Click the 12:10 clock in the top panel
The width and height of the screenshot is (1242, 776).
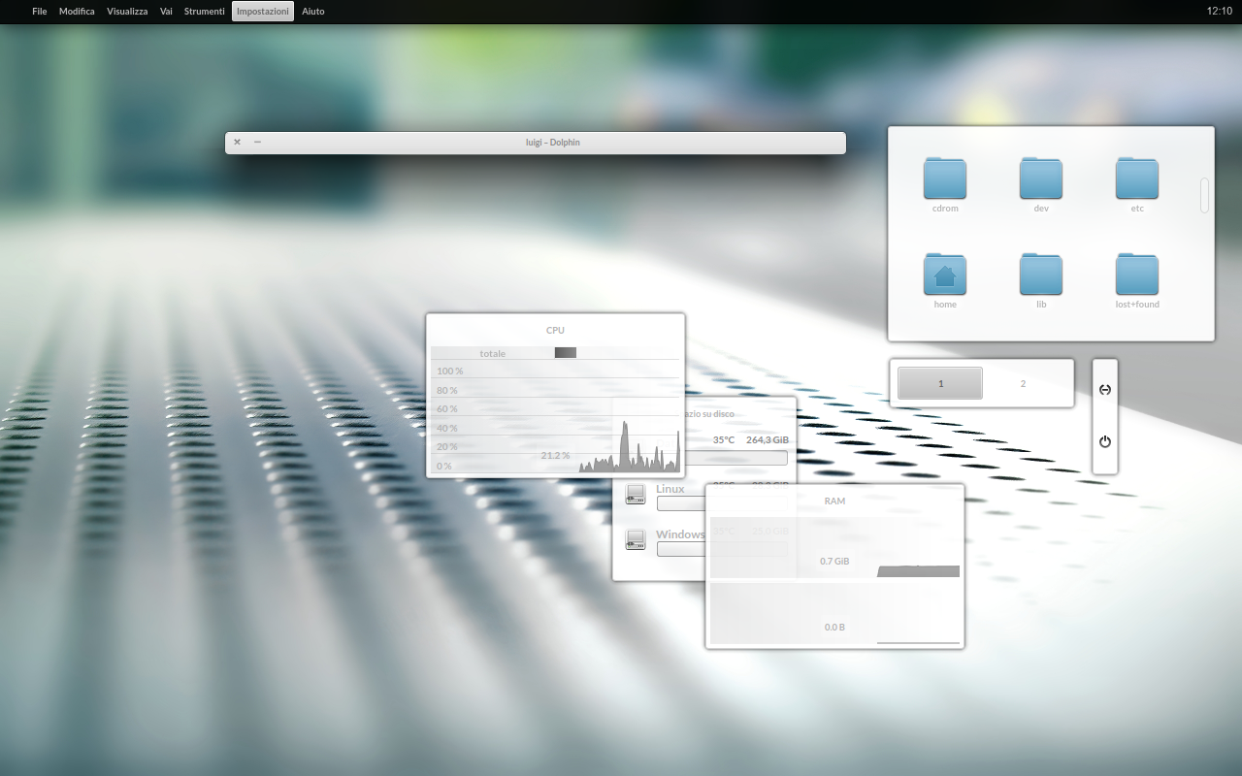coord(1220,12)
